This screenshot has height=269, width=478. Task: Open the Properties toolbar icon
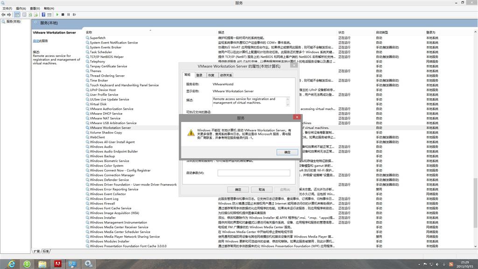click(x=24, y=14)
